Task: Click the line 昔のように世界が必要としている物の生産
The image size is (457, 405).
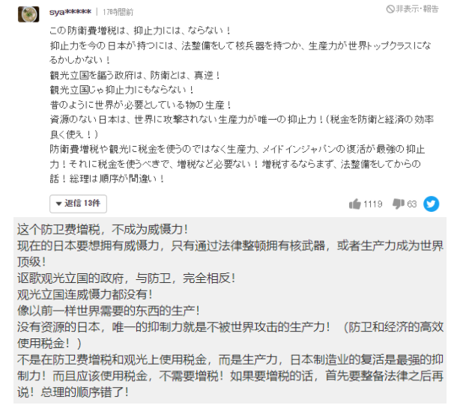Action: pyautogui.click(x=141, y=105)
